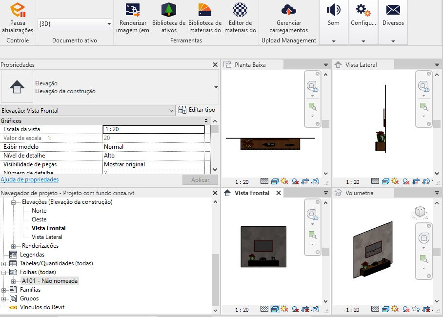Open Gerenciar carregamentos cloud icon

288,10
